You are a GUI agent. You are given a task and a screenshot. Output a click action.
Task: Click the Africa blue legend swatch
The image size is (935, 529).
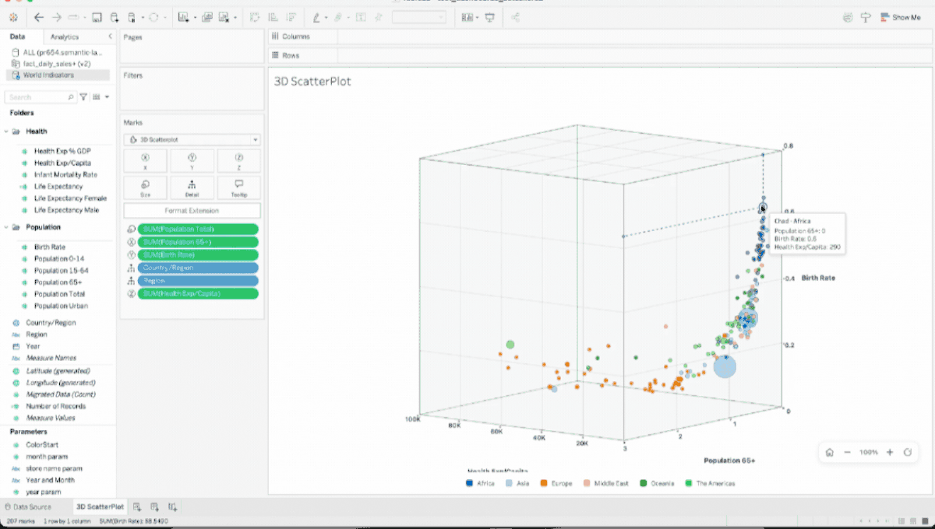469,483
